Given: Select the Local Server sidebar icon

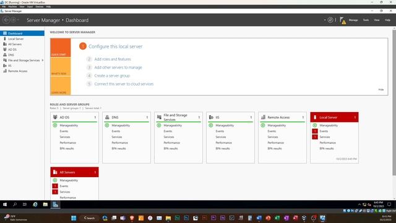Looking at the screenshot, I should 4,38.
